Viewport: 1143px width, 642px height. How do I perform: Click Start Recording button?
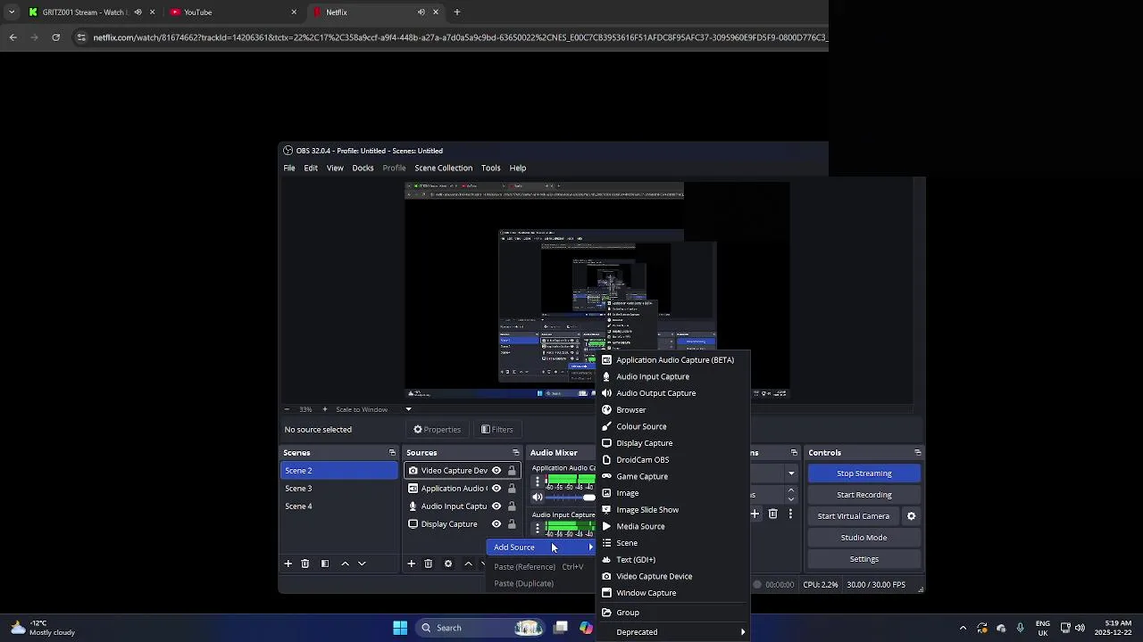pos(864,495)
